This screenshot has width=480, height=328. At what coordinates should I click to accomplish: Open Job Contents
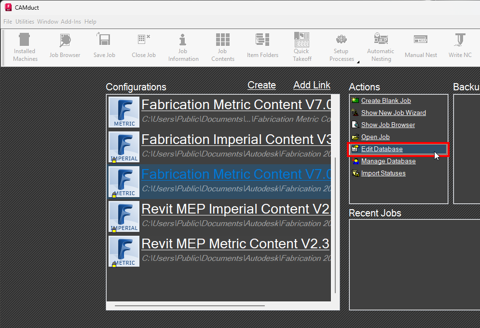pos(222,46)
